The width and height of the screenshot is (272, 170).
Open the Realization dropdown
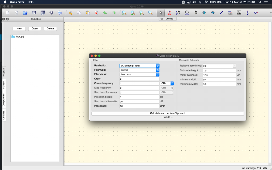click(x=139, y=66)
